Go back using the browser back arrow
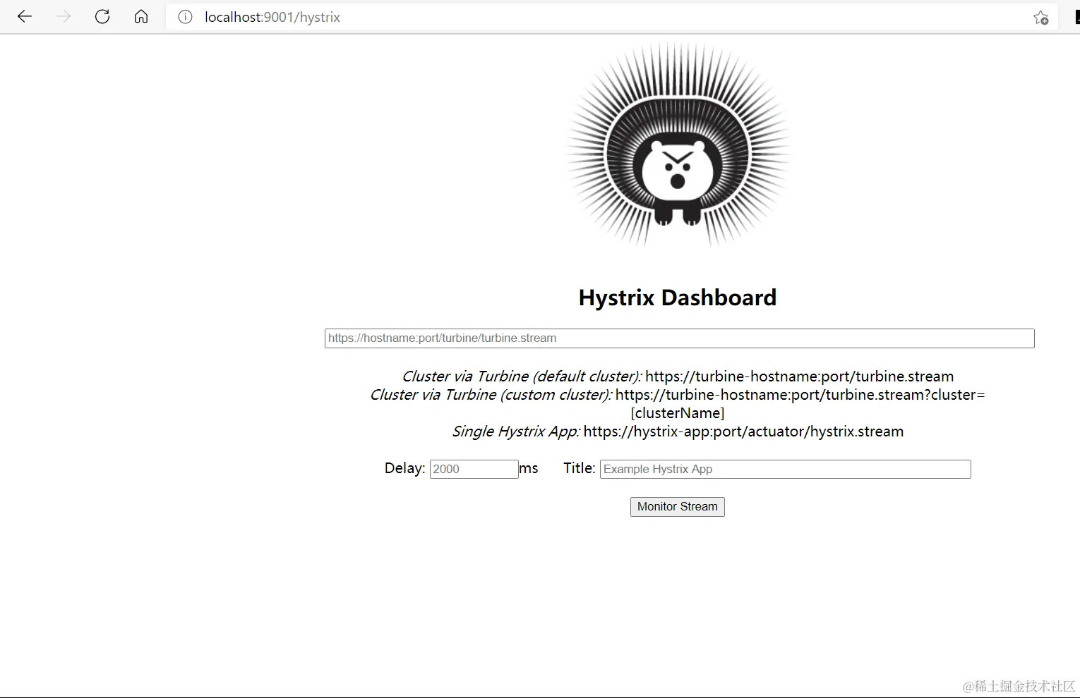 pyautogui.click(x=25, y=17)
